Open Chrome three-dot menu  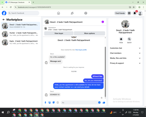(x=143, y=7)
